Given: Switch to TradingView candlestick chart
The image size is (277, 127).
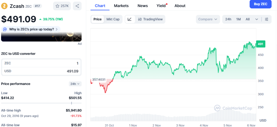Looking at the screenshot, I should 150,19.
